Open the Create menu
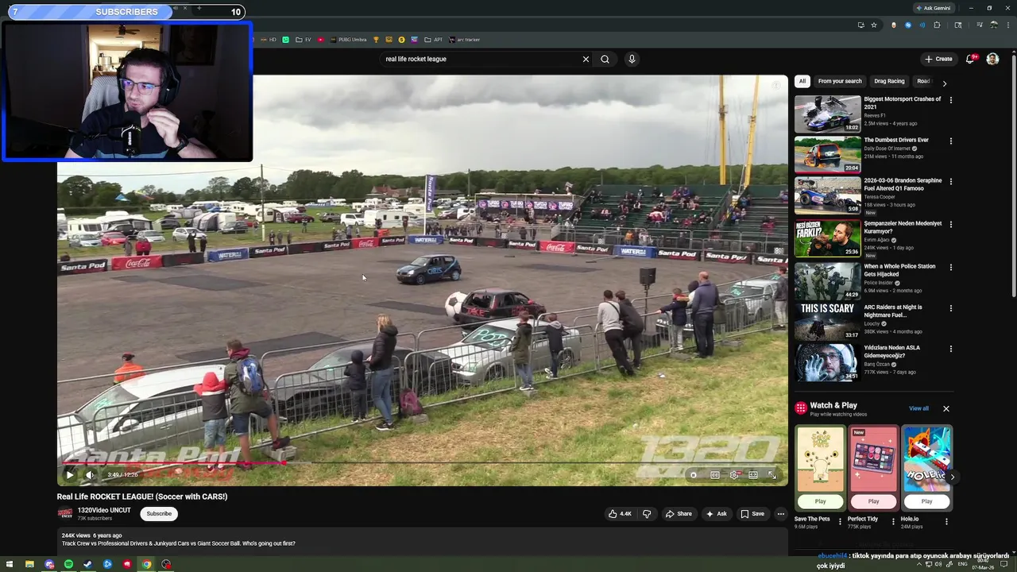This screenshot has height=572, width=1017. click(x=938, y=59)
